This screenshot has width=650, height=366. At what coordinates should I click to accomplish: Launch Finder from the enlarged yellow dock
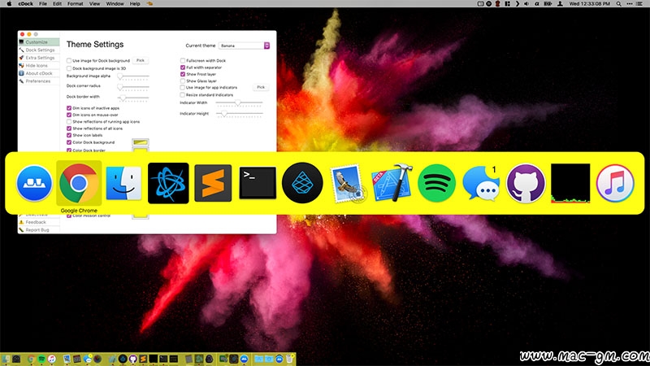click(x=123, y=183)
